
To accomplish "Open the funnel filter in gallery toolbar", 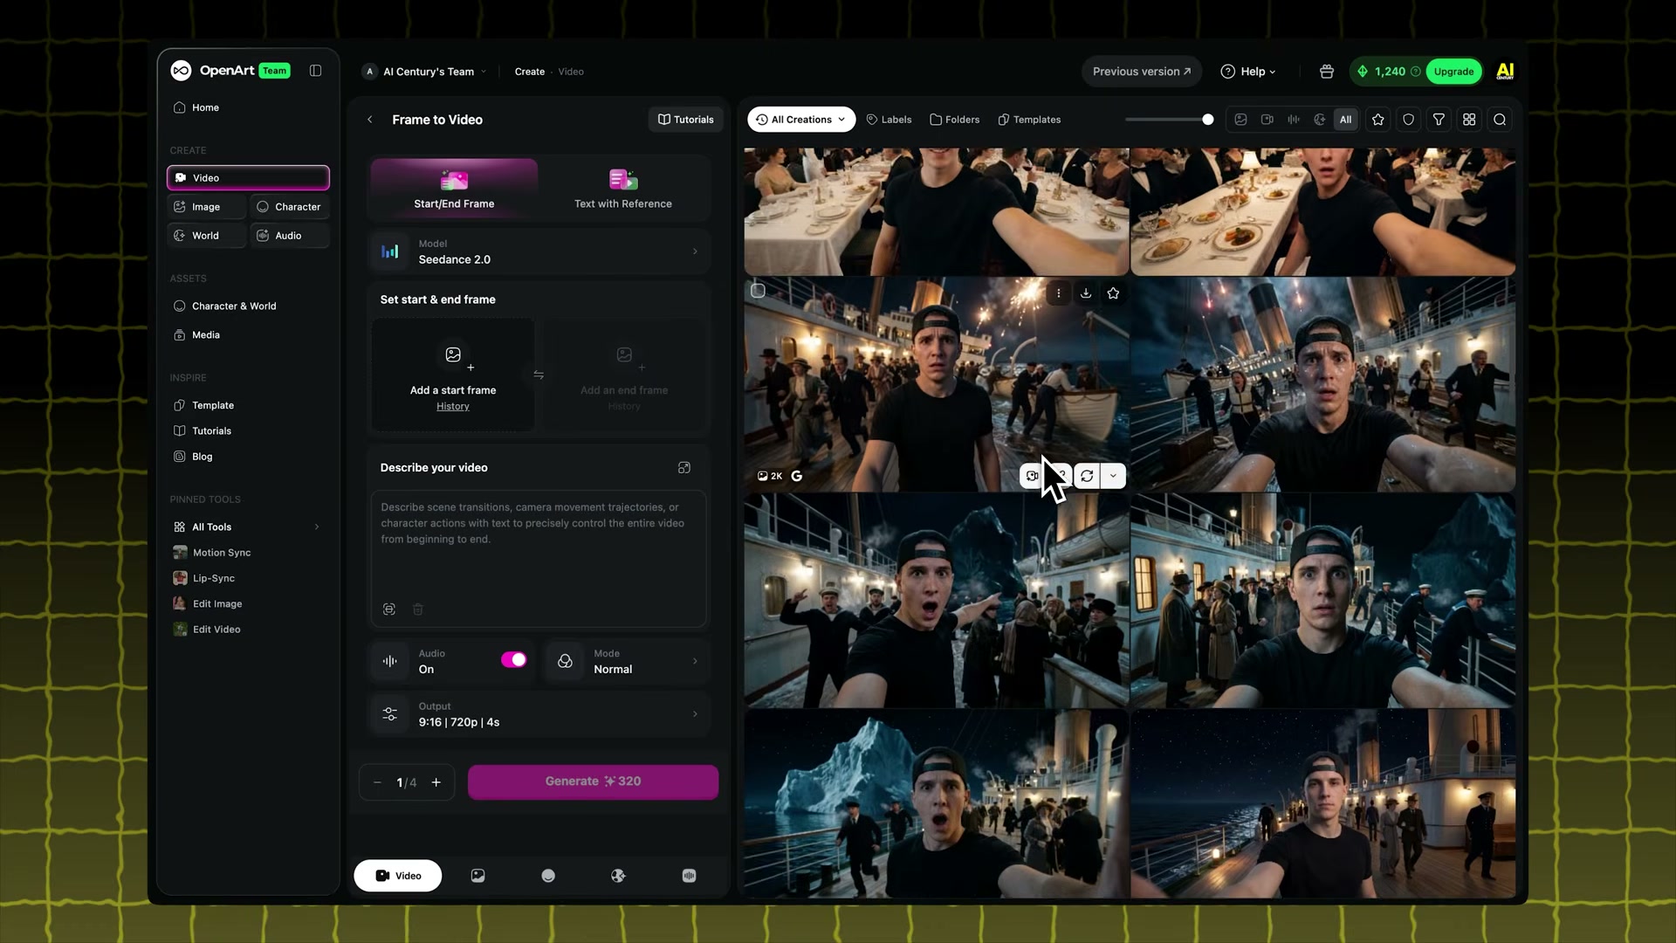I will coord(1439,120).
